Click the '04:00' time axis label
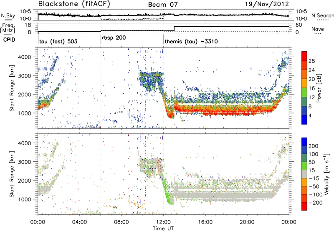334x231 pixels. 79,222
